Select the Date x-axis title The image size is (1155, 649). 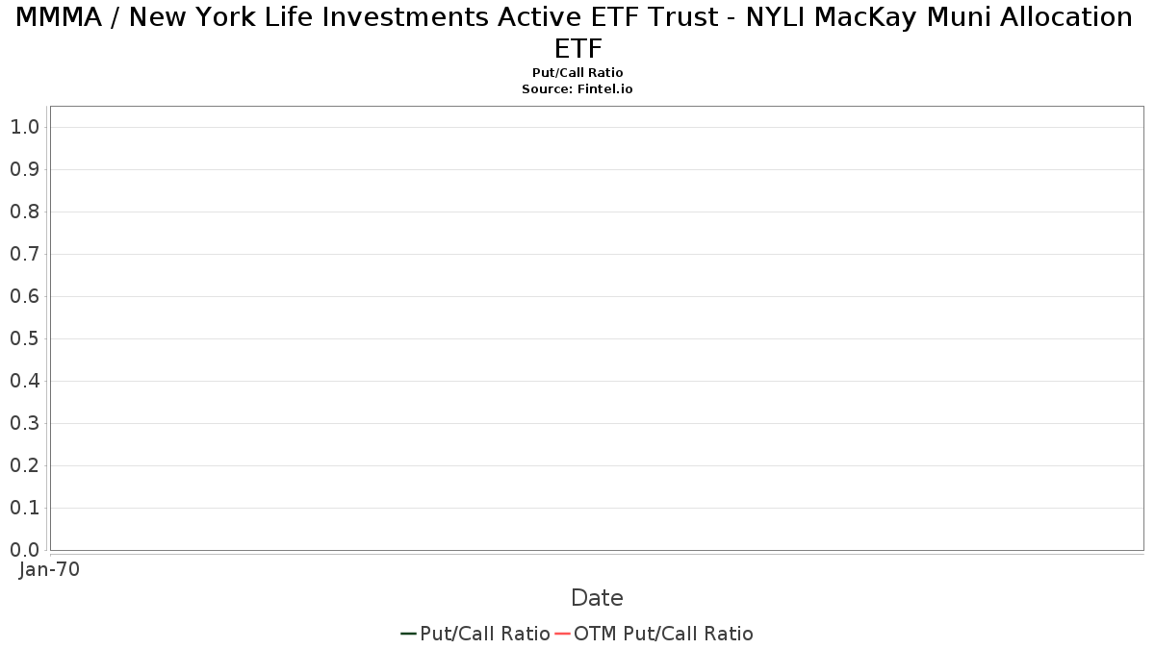click(x=597, y=598)
